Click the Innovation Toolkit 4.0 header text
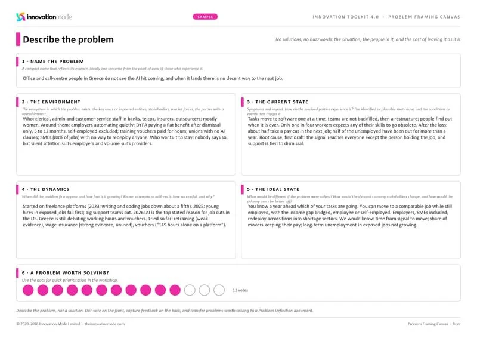The width and height of the screenshot is (477, 338). pos(346,17)
